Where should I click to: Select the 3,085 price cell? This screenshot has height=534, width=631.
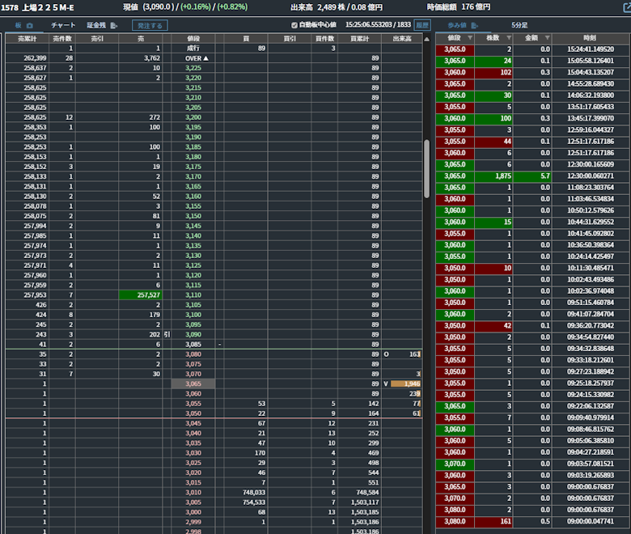(x=193, y=345)
